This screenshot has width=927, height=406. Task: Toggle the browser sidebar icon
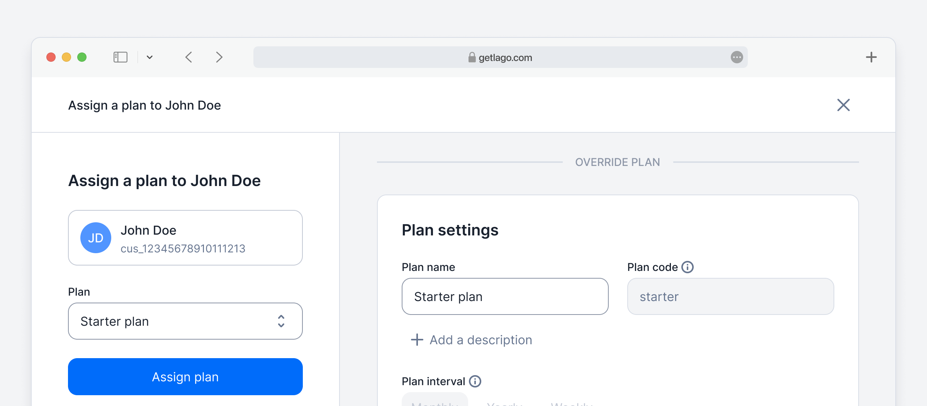click(x=120, y=57)
